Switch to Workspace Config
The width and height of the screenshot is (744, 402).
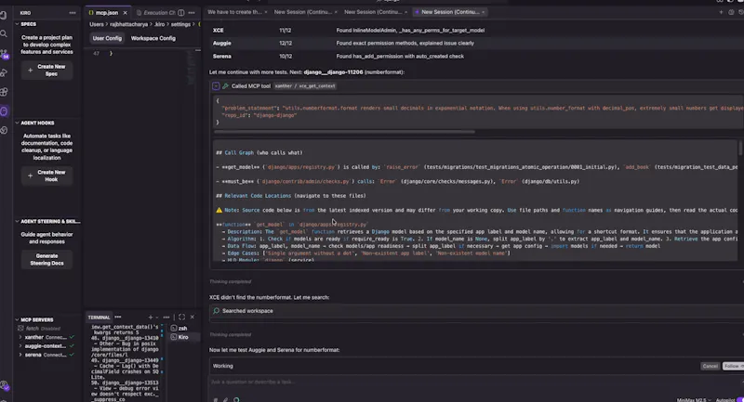153,38
